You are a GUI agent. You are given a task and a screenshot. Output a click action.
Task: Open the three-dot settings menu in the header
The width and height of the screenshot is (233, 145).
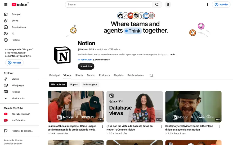(x=207, y=4)
